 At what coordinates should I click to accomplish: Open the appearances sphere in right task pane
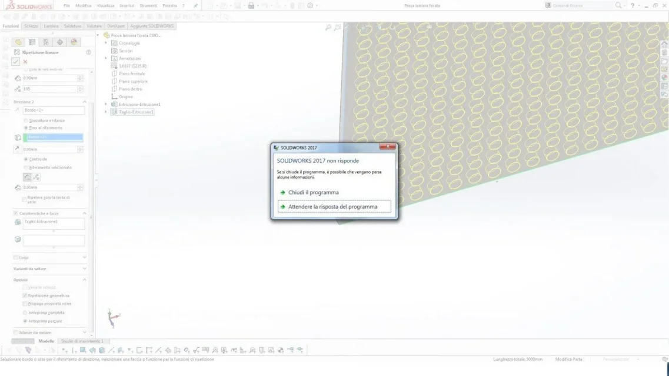click(664, 78)
